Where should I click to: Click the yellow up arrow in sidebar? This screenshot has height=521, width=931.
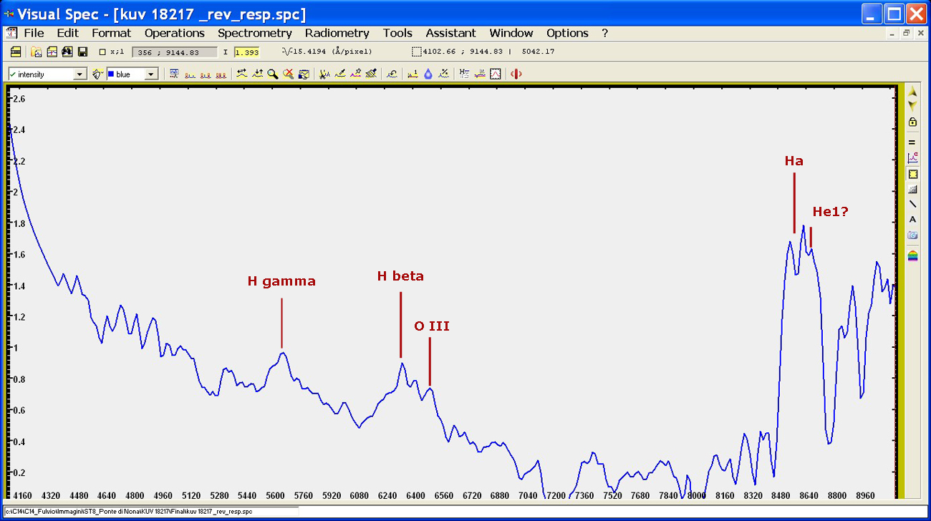tap(912, 92)
